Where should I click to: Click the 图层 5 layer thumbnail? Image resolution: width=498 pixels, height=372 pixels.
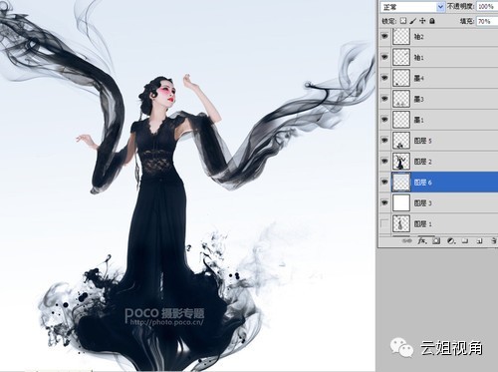click(x=401, y=141)
